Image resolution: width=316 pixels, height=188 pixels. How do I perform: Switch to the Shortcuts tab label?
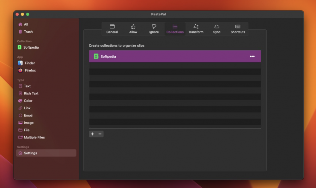(x=238, y=32)
